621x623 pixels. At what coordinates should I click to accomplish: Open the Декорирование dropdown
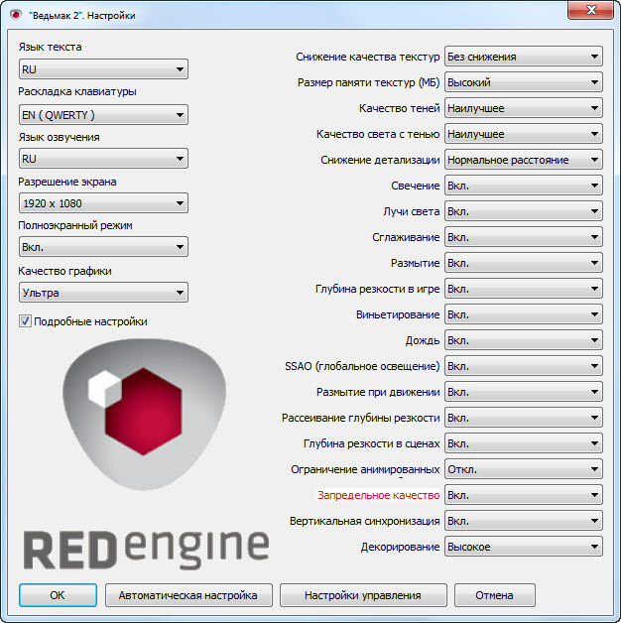coord(523,547)
